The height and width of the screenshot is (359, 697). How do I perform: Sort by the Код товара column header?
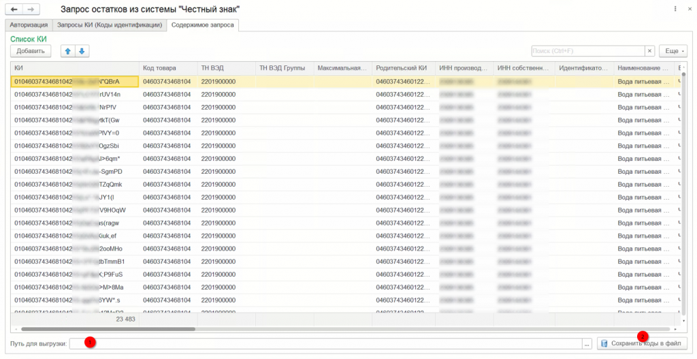pyautogui.click(x=168, y=68)
